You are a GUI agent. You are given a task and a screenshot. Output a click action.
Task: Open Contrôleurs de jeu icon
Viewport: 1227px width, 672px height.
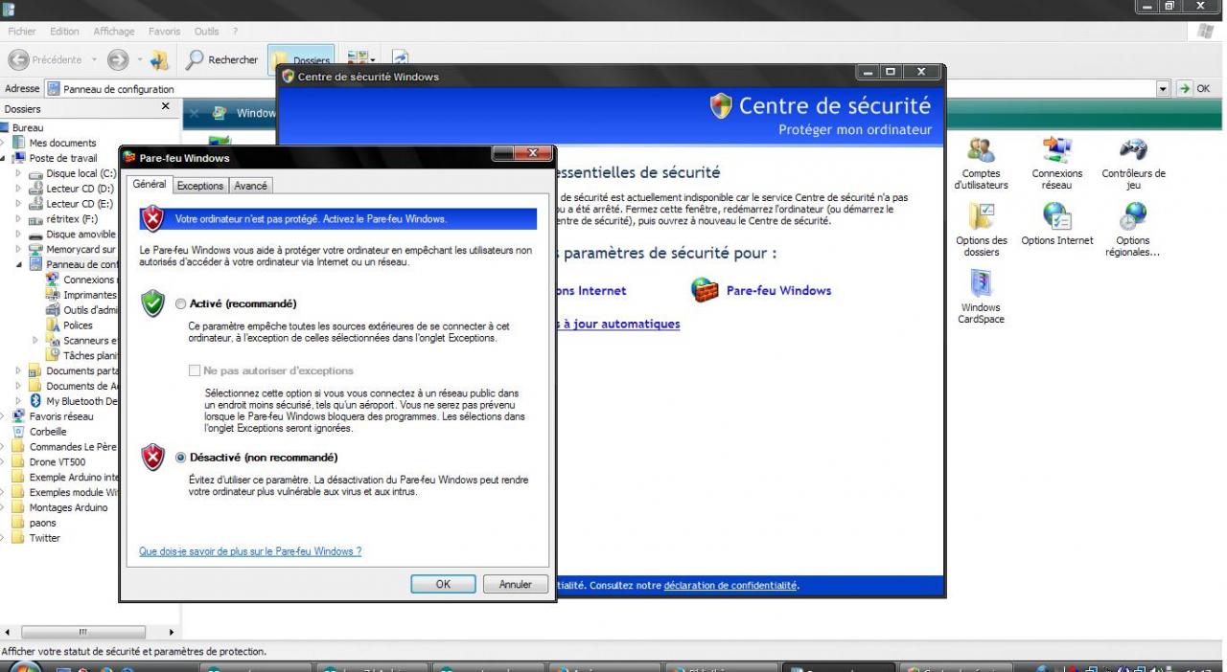pyautogui.click(x=1133, y=165)
